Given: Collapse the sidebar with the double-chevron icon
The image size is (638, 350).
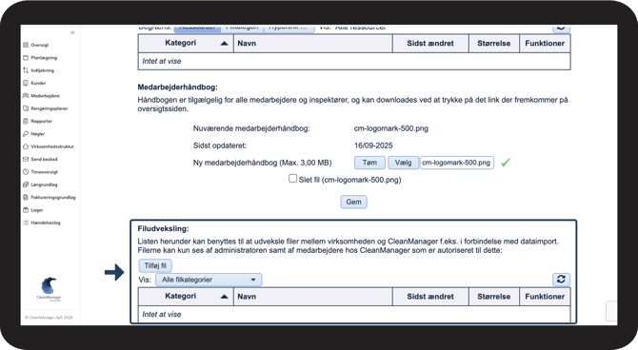Looking at the screenshot, I should [72, 32].
